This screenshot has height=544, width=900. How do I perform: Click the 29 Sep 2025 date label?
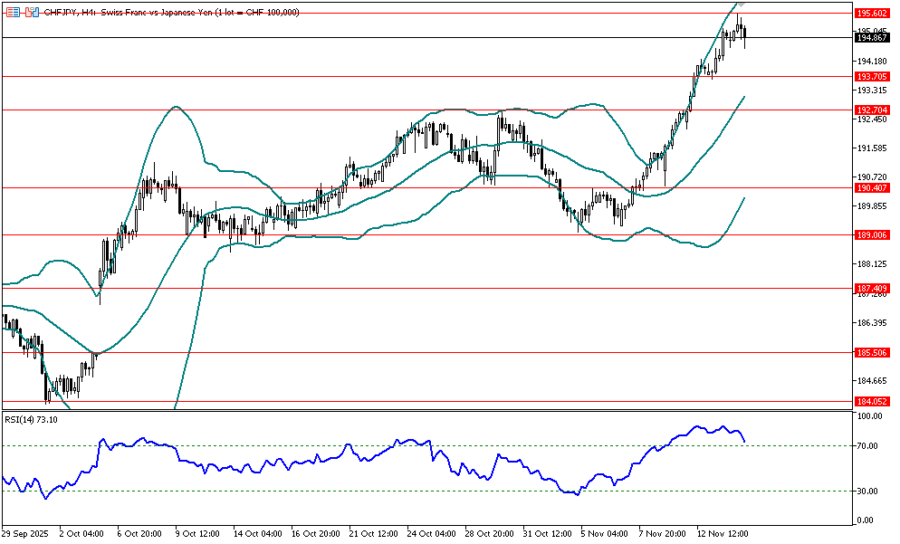(28, 534)
